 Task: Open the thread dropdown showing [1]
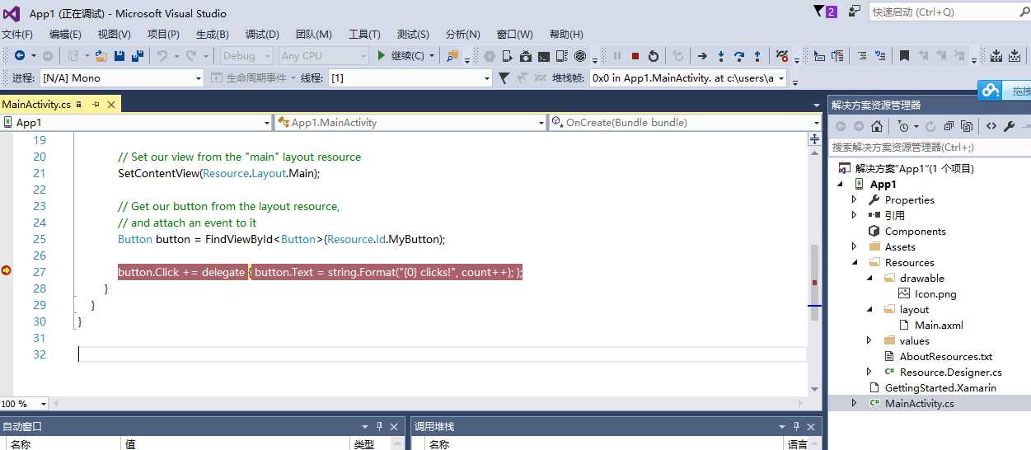tap(410, 77)
